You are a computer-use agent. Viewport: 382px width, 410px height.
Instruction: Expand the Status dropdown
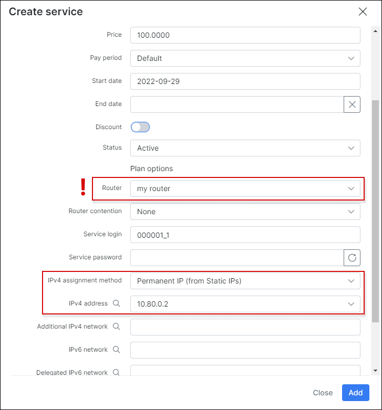click(x=245, y=148)
